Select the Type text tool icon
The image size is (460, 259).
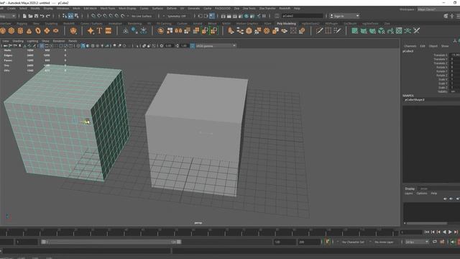(99, 30)
